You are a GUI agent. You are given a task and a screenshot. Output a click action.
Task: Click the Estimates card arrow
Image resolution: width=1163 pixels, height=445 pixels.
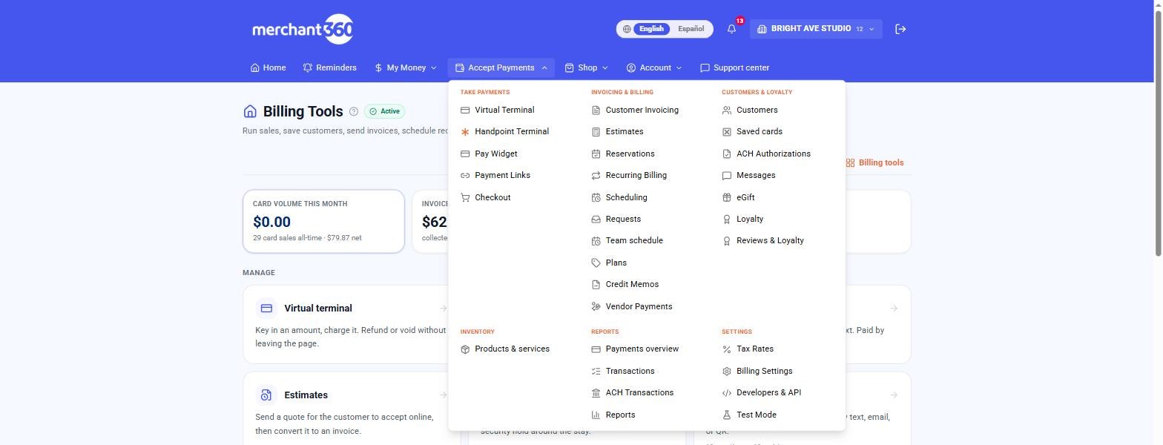pyautogui.click(x=443, y=395)
